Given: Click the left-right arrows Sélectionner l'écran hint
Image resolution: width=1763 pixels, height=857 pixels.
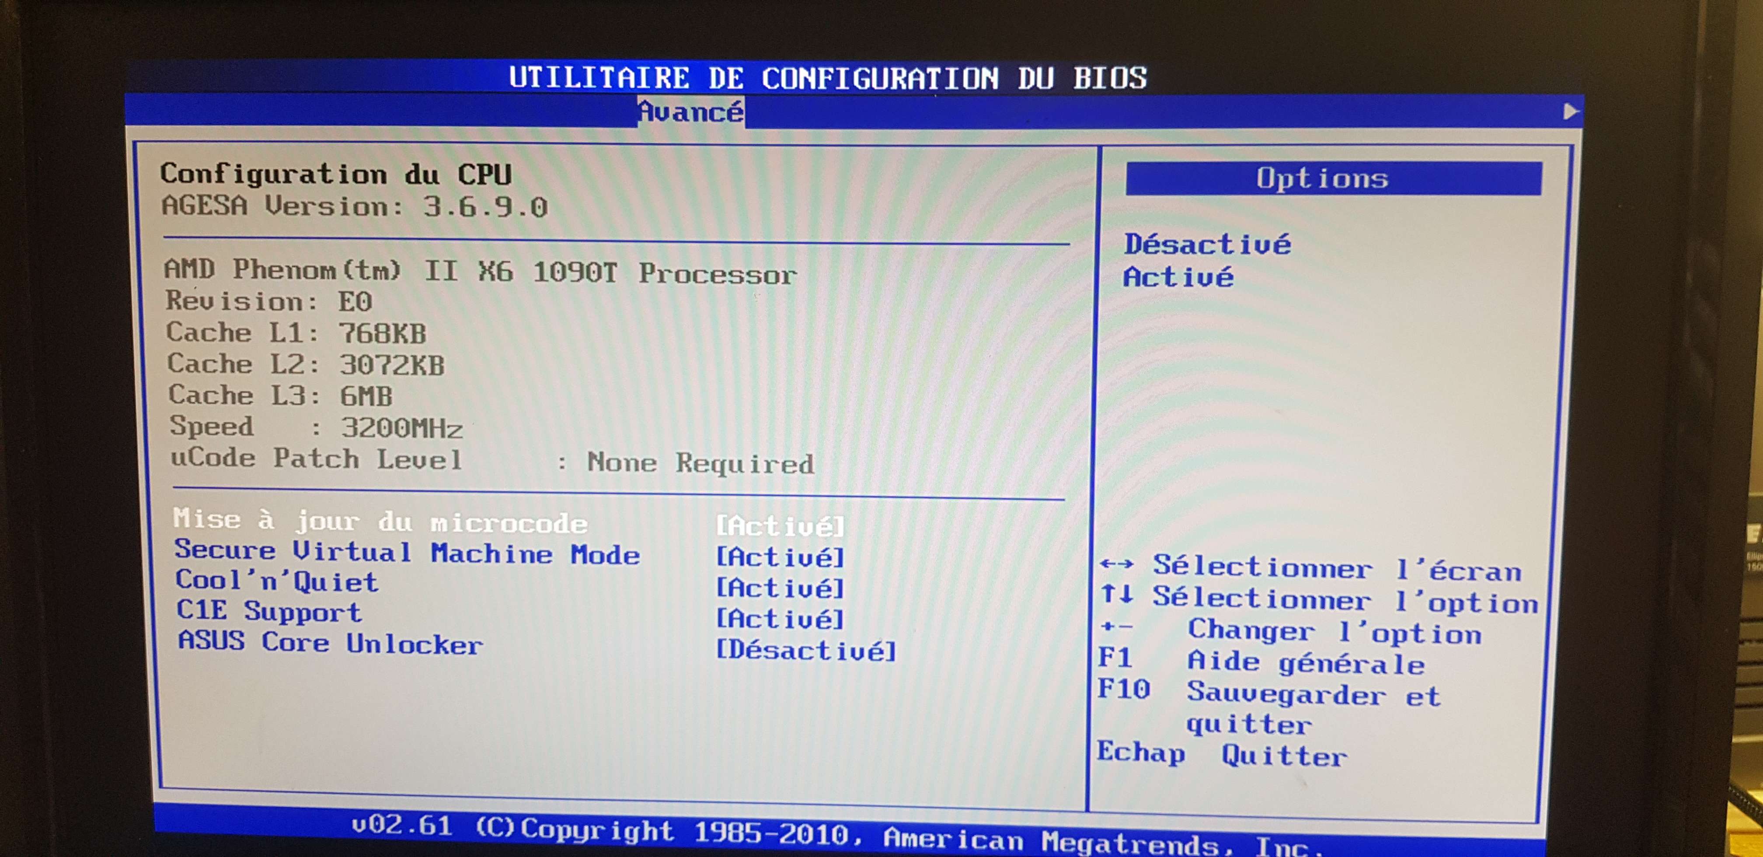Looking at the screenshot, I should tap(1310, 568).
